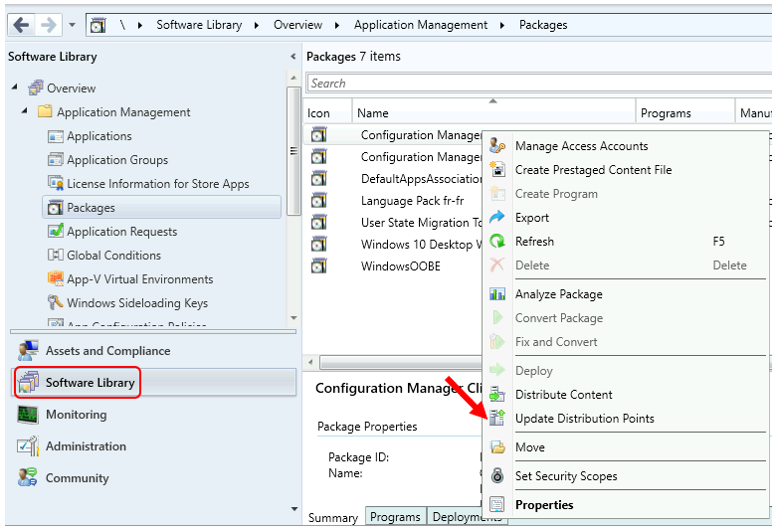Sort by the Icon column header
Screen dimensions: 778x529
(327, 113)
